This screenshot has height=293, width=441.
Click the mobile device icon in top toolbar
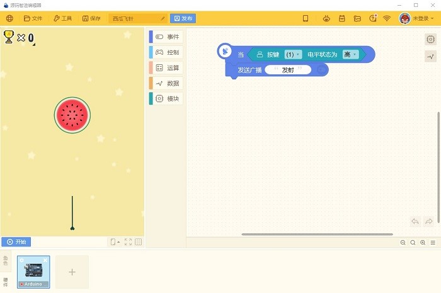point(306,18)
